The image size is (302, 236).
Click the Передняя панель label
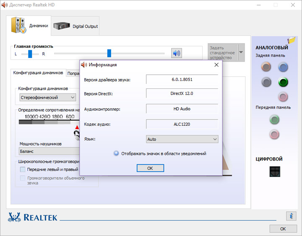click(273, 107)
